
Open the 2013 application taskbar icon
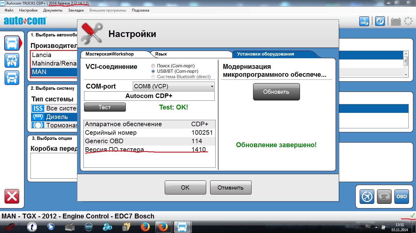(x=89, y=227)
